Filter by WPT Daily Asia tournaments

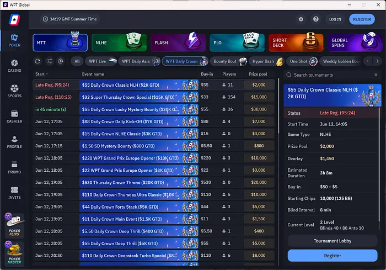140,61
